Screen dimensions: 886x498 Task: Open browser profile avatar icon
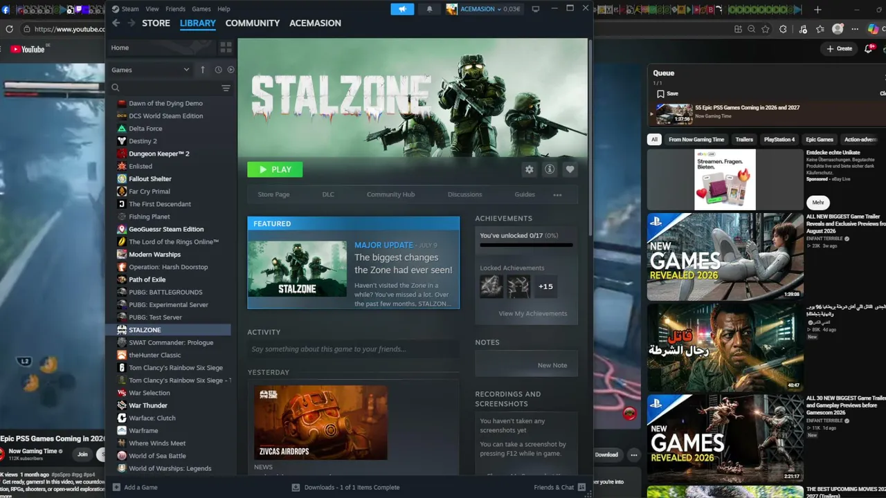point(838,29)
